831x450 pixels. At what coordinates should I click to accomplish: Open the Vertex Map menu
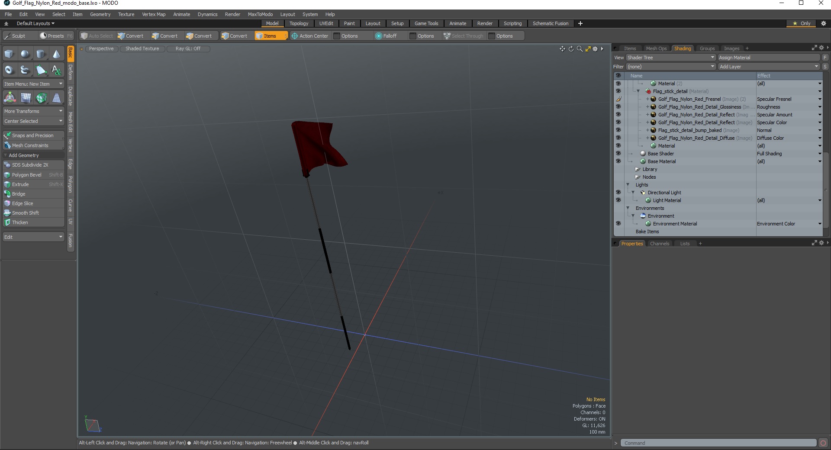point(154,14)
